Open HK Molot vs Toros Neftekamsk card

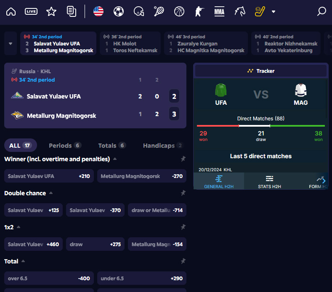coord(130,43)
